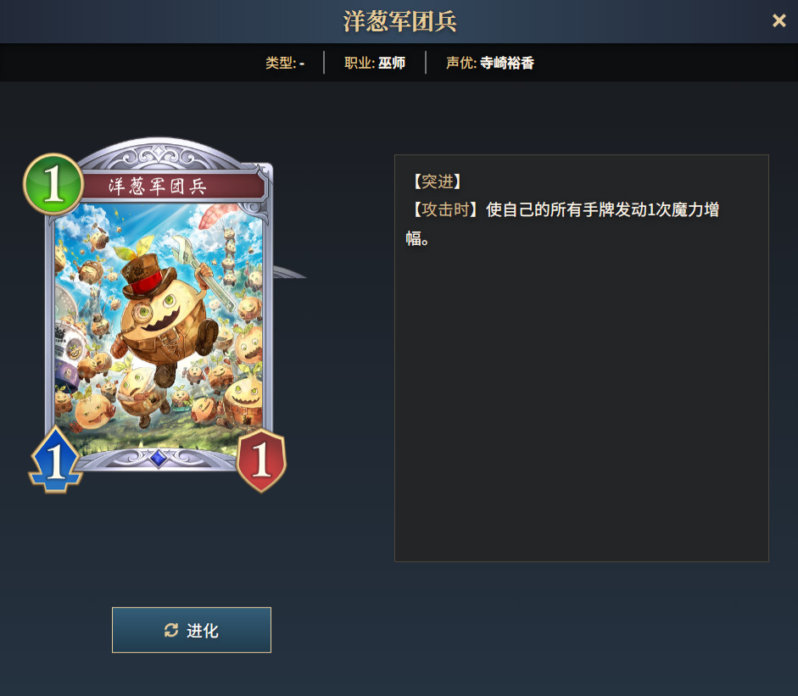Click the 职业 巫师 class label
This screenshot has width=798, height=696.
375,63
